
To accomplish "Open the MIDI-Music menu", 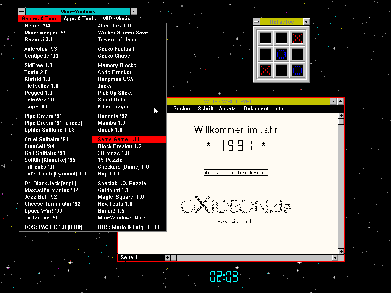I will 116,18.
